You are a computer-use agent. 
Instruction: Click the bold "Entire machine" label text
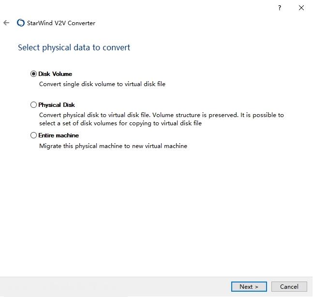[59, 135]
